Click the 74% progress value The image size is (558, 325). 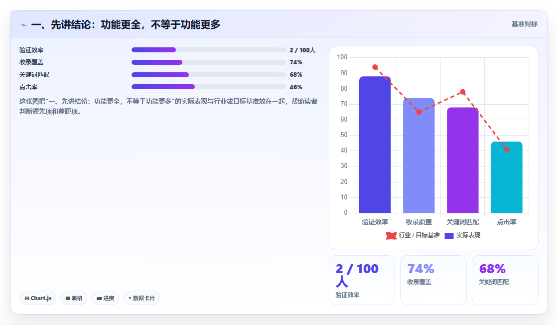(x=296, y=62)
